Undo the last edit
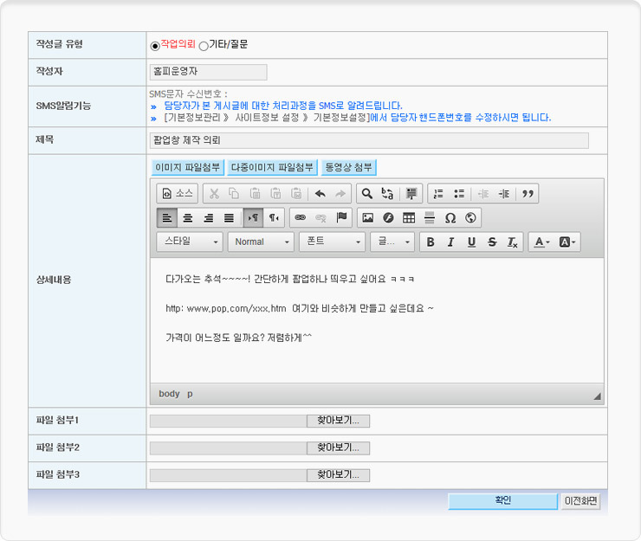This screenshot has width=641, height=541. [x=320, y=193]
